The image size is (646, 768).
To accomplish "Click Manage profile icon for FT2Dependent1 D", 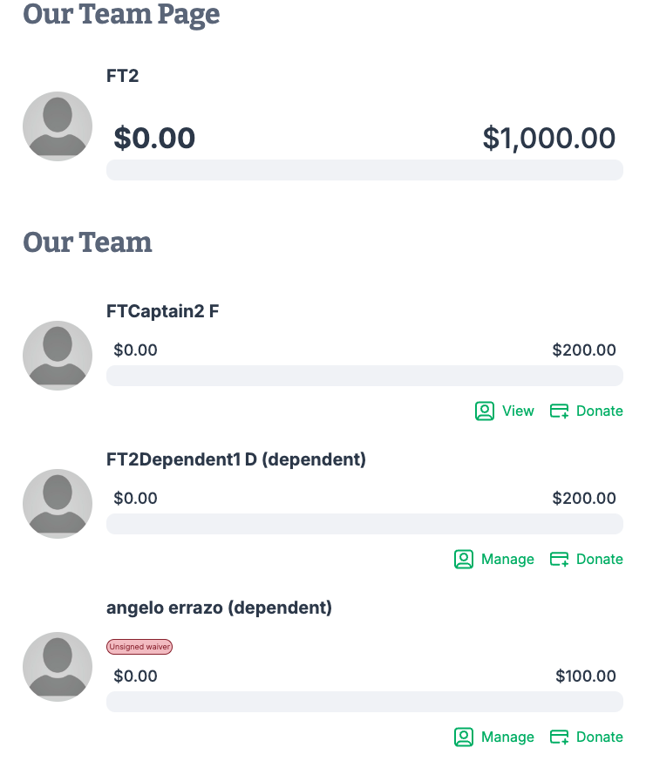I will click(x=464, y=559).
